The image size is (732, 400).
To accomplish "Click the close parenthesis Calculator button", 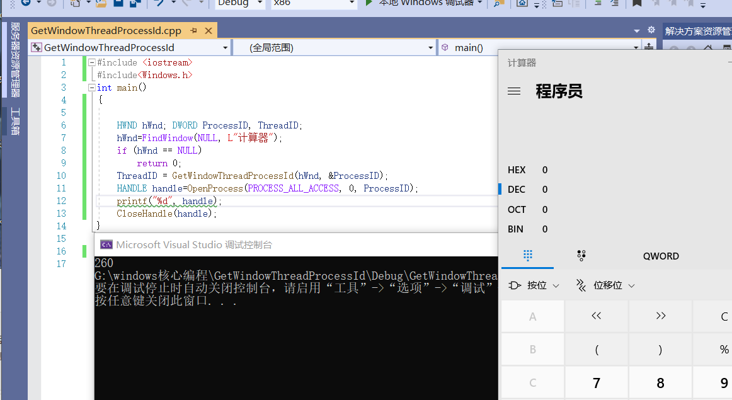I will click(x=661, y=349).
